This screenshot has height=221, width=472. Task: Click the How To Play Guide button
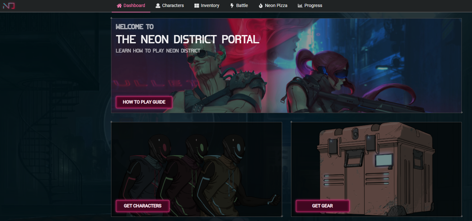(144, 102)
